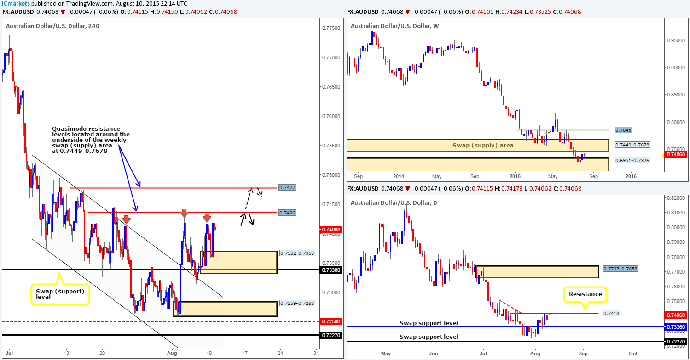The height and width of the screenshot is (360, 690).
Task: Click the FX:AUDUSD symbol in the 240 chart header
Action: pyautogui.click(x=18, y=11)
